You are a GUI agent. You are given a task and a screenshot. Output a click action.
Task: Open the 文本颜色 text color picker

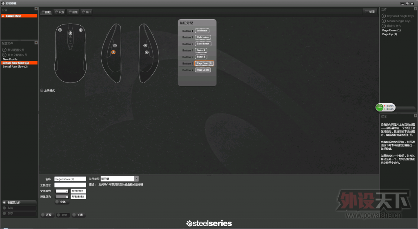coord(62,191)
